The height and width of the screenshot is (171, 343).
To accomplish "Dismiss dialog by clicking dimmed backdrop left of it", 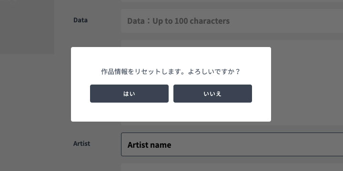I will (35, 87).
